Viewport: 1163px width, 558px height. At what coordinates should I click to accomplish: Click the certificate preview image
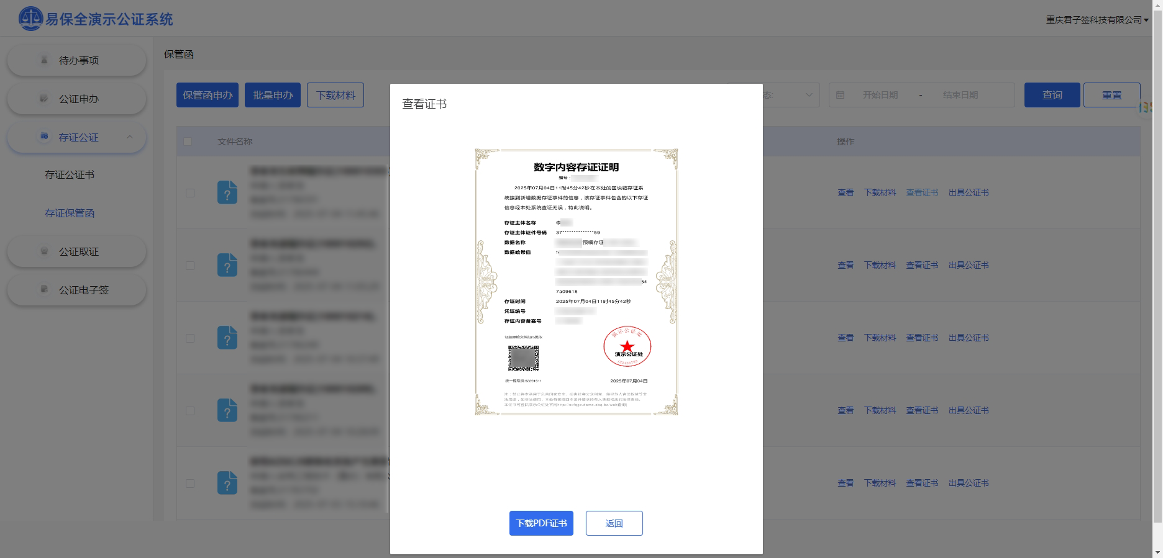[576, 282]
